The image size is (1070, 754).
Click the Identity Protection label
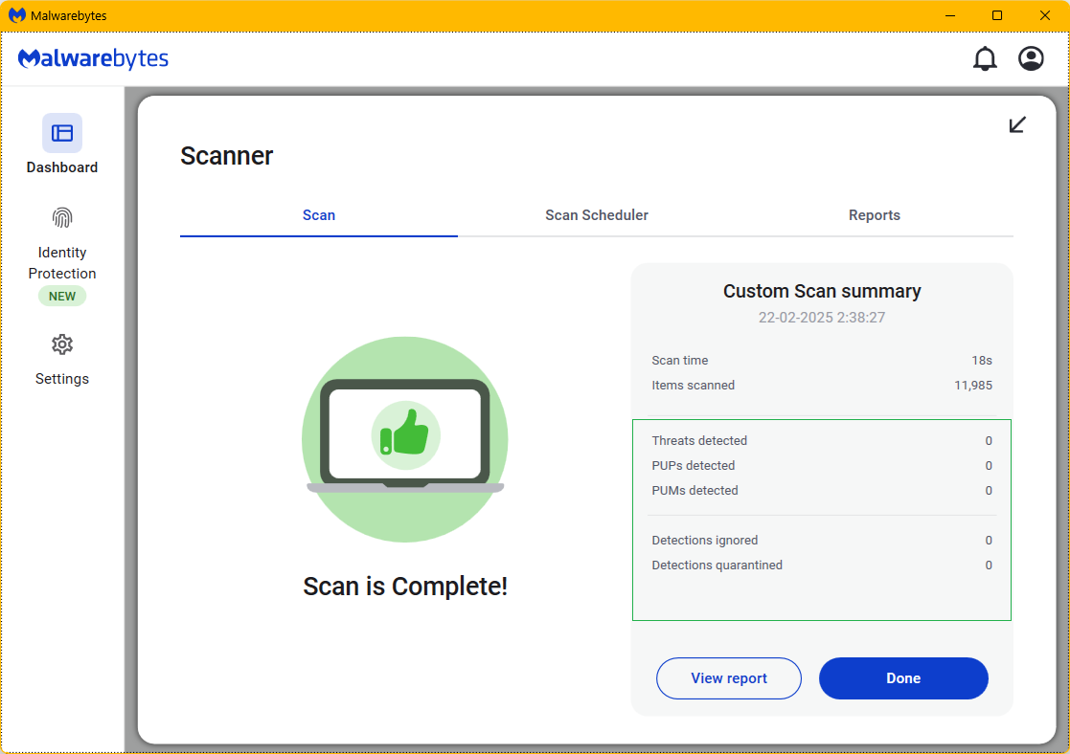coord(62,262)
